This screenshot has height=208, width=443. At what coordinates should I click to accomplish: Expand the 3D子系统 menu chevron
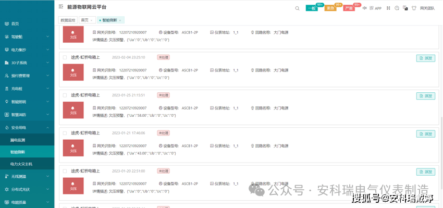47,63
